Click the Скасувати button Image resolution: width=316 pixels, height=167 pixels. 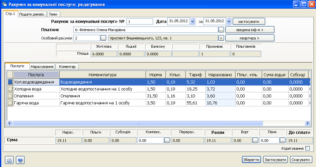click(301, 160)
